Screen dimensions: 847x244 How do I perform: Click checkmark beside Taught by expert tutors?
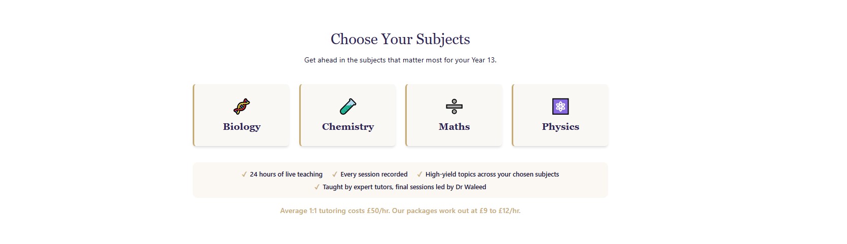[317, 187]
